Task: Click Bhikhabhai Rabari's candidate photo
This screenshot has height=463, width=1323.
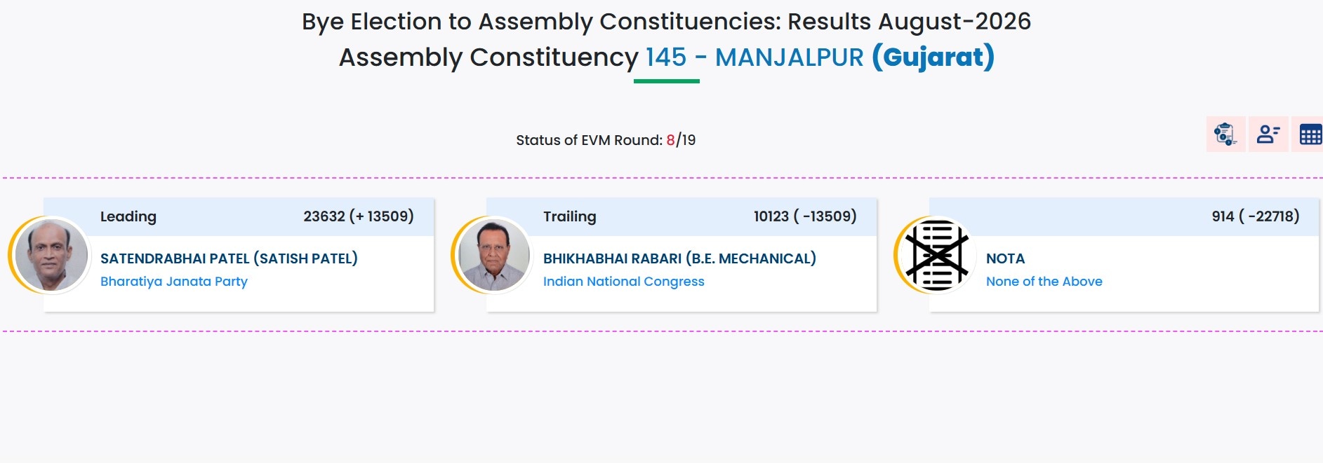Action: click(x=494, y=255)
